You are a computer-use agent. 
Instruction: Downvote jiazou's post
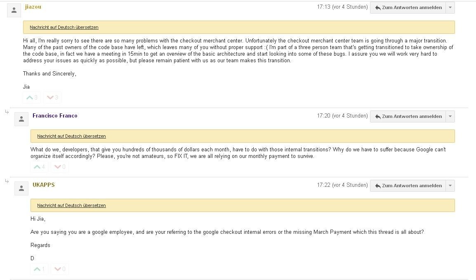(x=52, y=97)
